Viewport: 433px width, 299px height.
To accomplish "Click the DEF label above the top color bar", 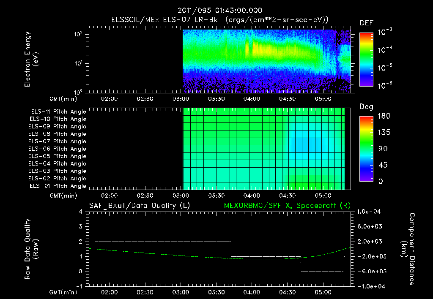I will 367,23.
